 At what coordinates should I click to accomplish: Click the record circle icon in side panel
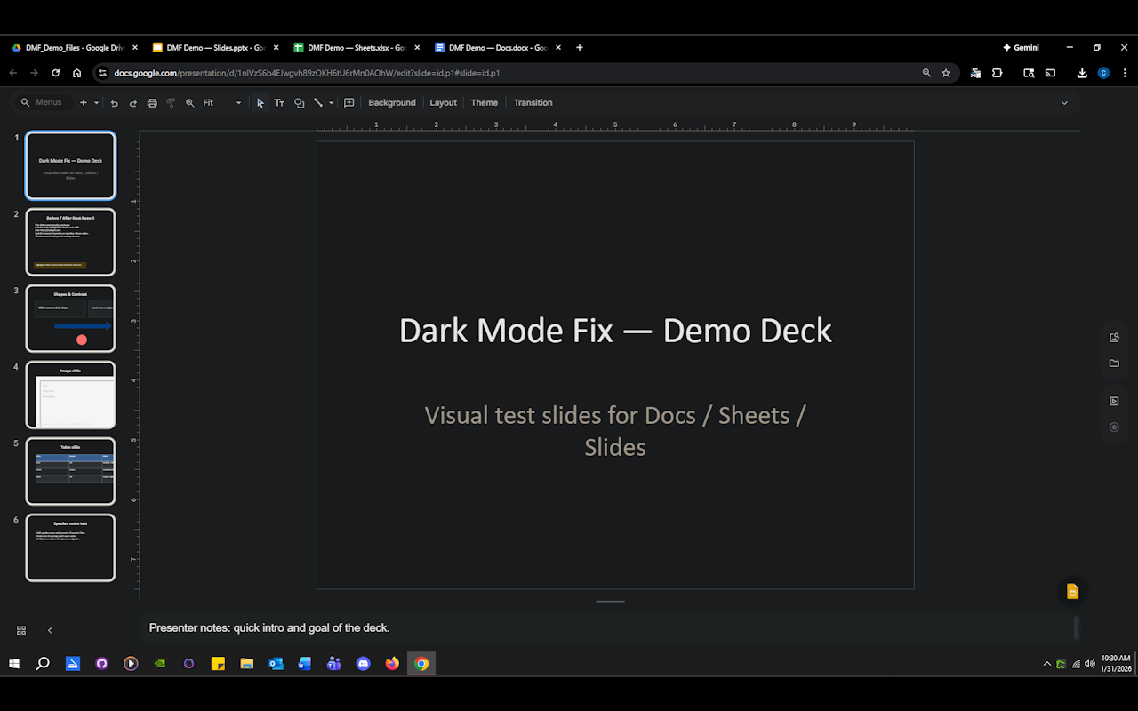1114,427
